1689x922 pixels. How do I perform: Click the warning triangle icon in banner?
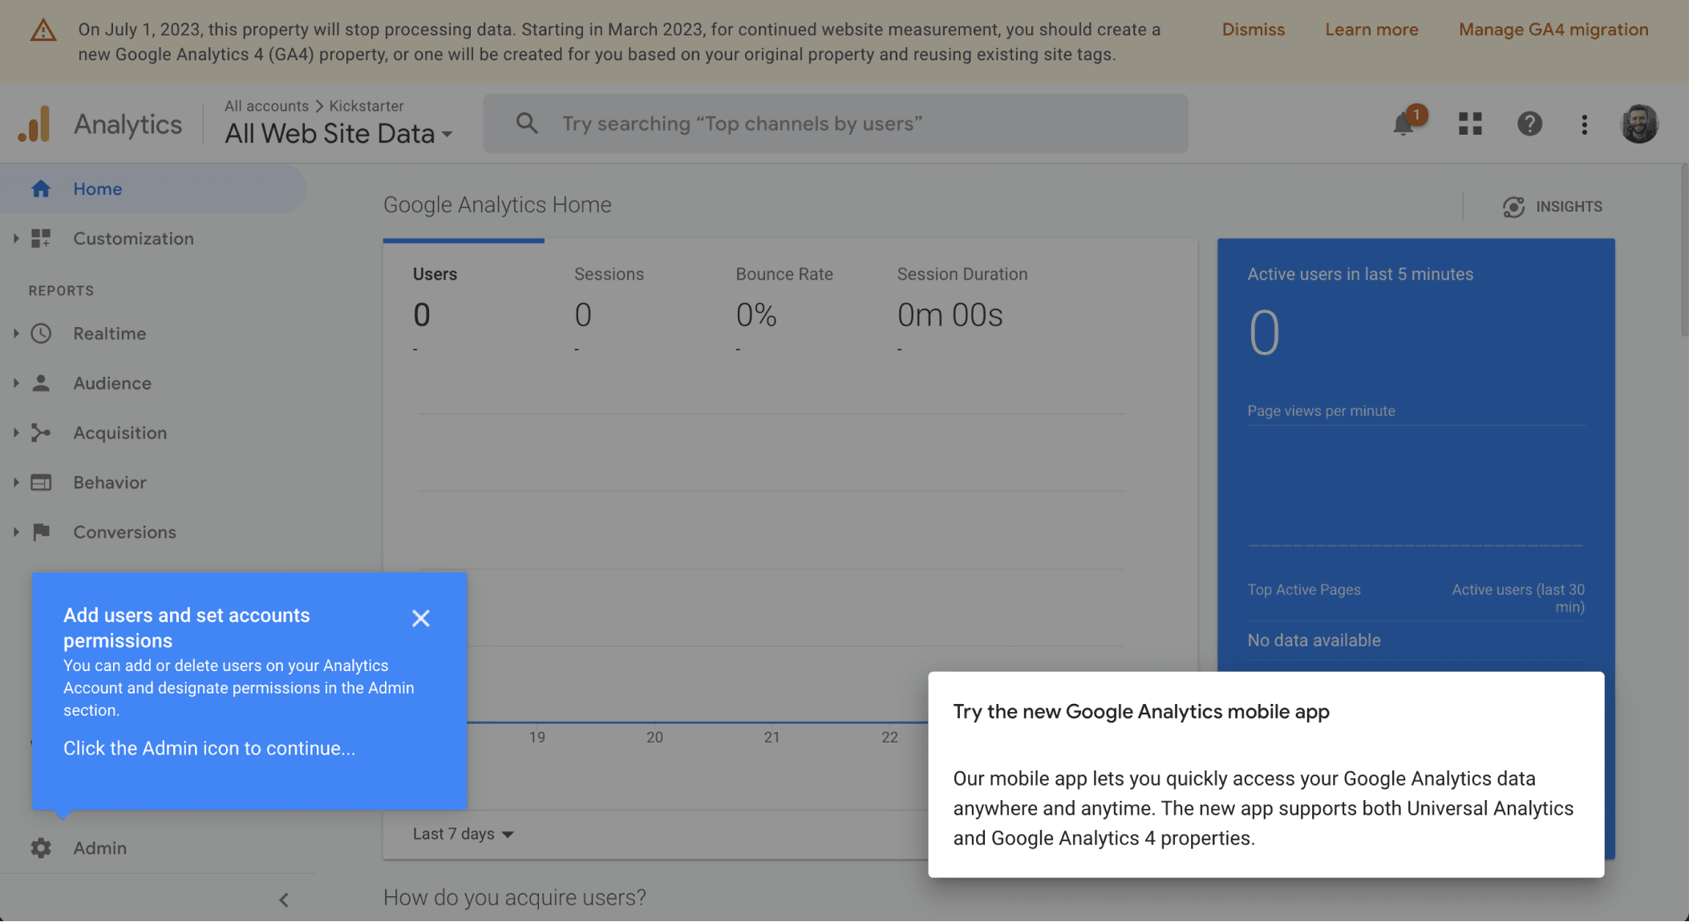pos(43,30)
